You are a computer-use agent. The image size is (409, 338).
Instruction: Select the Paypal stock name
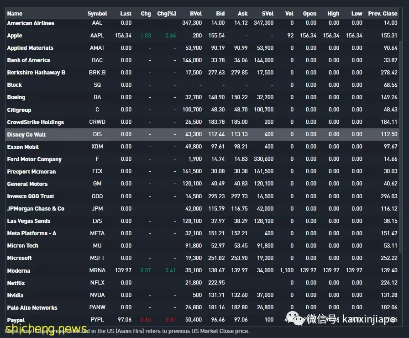point(16,320)
